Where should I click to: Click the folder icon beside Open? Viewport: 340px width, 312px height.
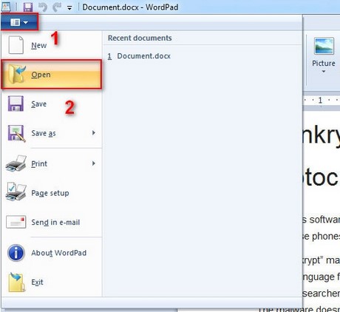[17, 74]
